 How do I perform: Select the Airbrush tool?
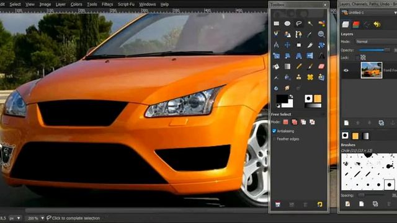276,77
